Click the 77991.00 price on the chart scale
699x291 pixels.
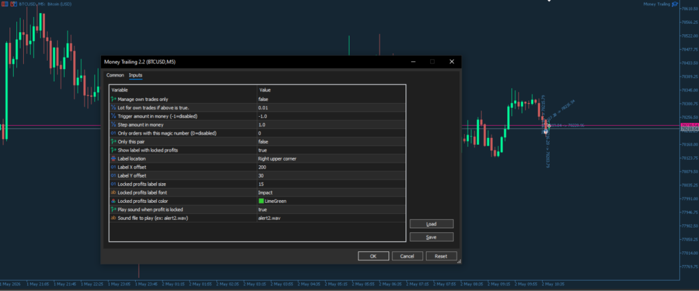689,198
